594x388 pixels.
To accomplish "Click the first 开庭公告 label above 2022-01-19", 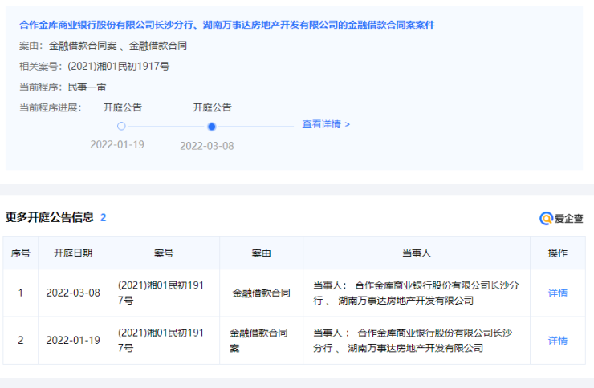I will [122, 107].
